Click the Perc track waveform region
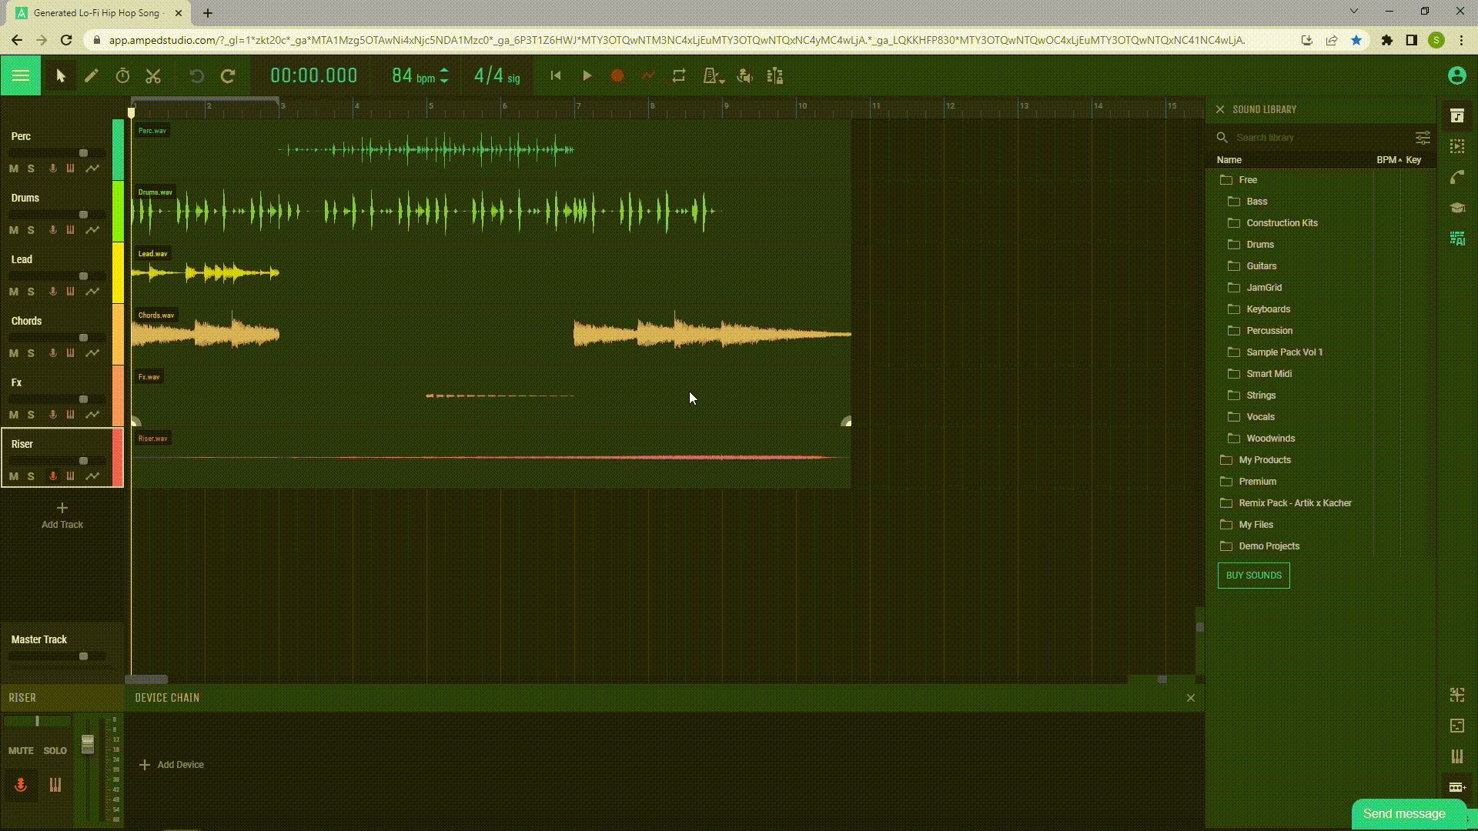This screenshot has width=1478, height=831. coord(426,150)
